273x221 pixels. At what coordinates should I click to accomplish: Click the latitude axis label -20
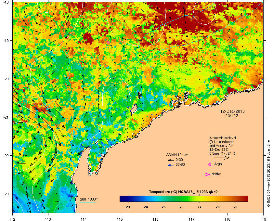tap(6, 79)
